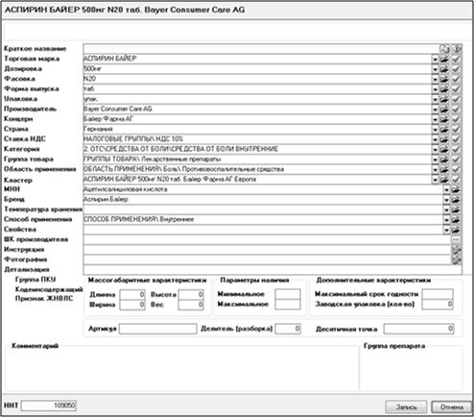Screen dimensions: 474x417
Task: Open the Фотография file attachment icon
Action: 457,259
